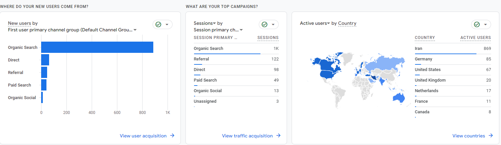Click the ACTIVE USERS column header
Screen dimensions: 501x145
[x=475, y=38]
